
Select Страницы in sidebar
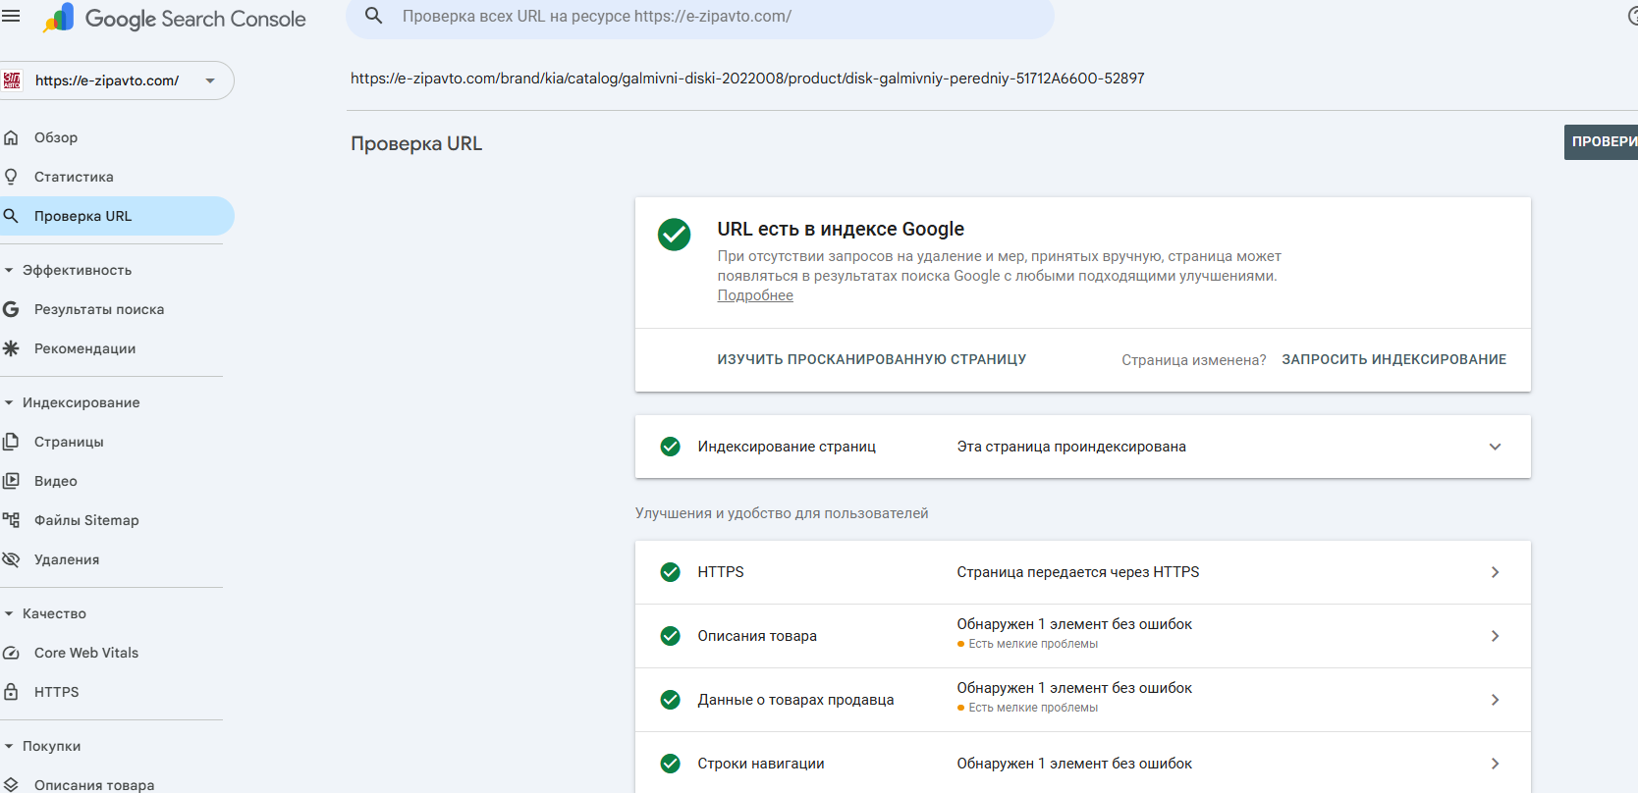click(x=69, y=442)
